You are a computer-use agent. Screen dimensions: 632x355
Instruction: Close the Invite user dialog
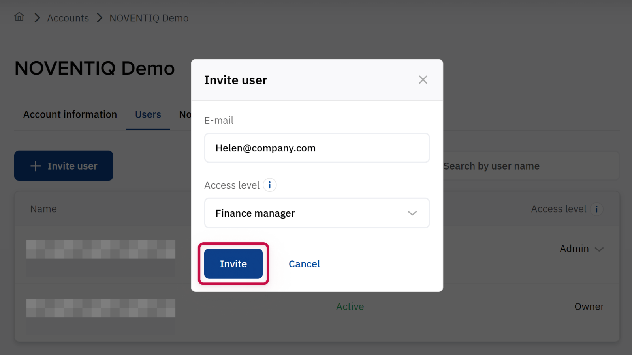[423, 80]
